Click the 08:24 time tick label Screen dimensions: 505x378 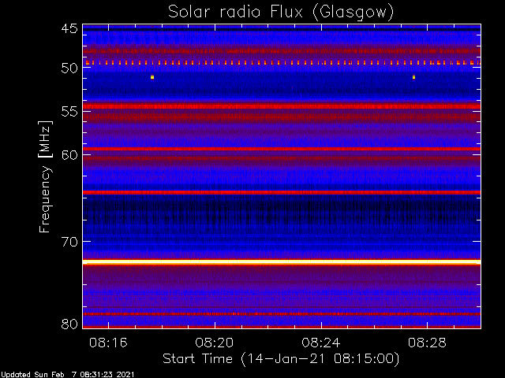tap(321, 343)
